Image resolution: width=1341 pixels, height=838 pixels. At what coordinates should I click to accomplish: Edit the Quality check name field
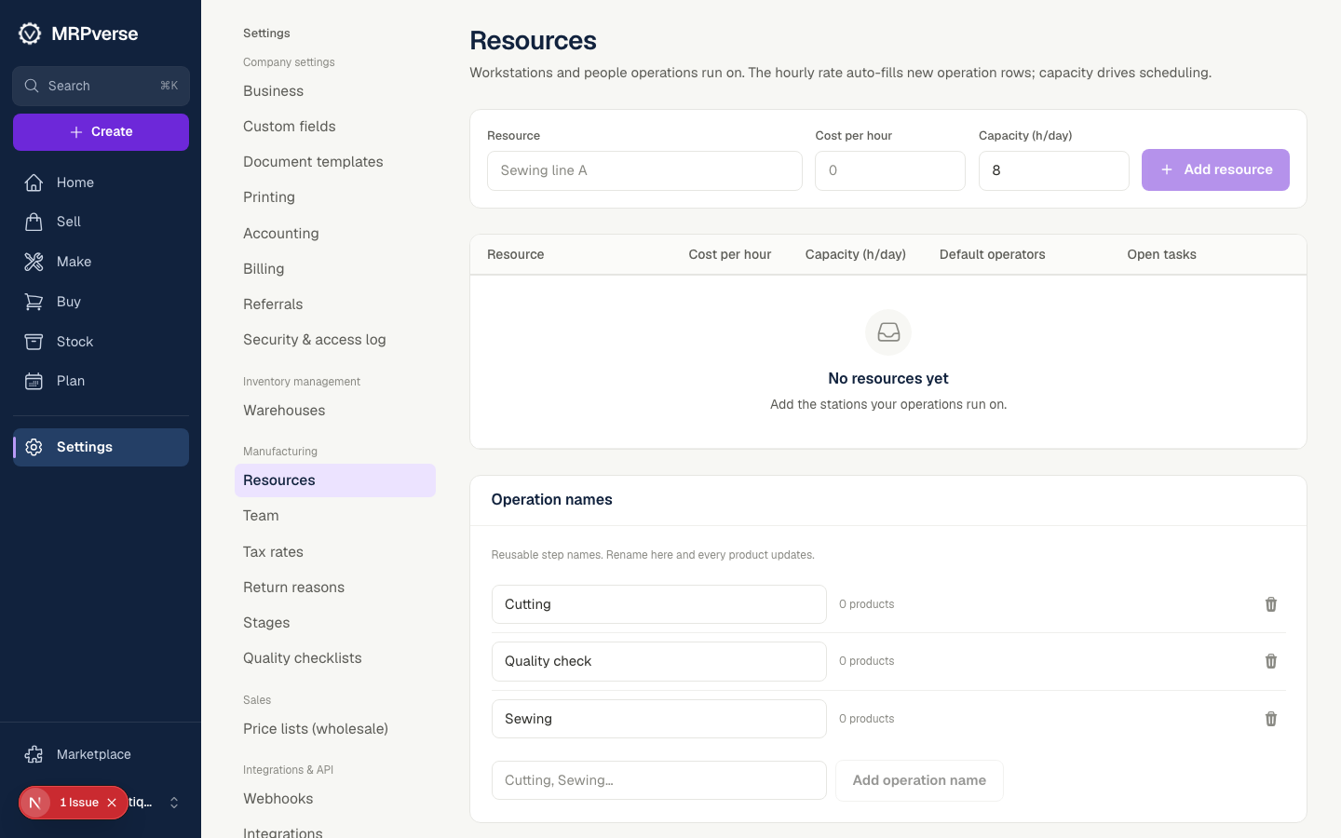[659, 661]
